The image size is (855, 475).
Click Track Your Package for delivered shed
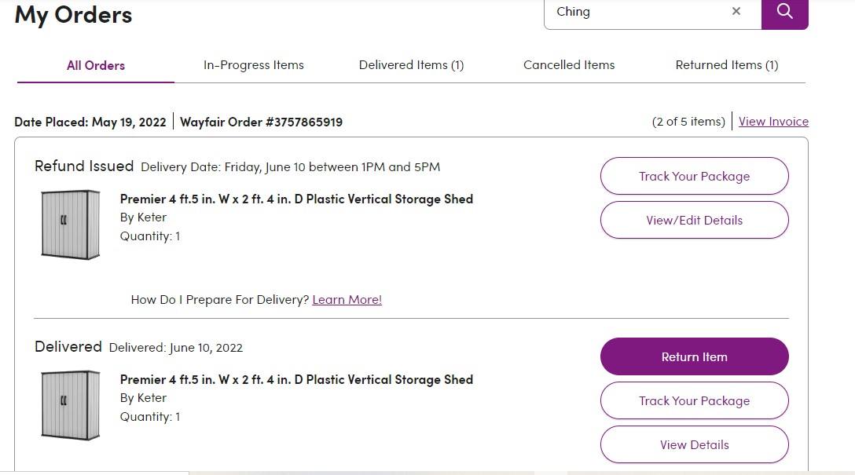pos(694,400)
